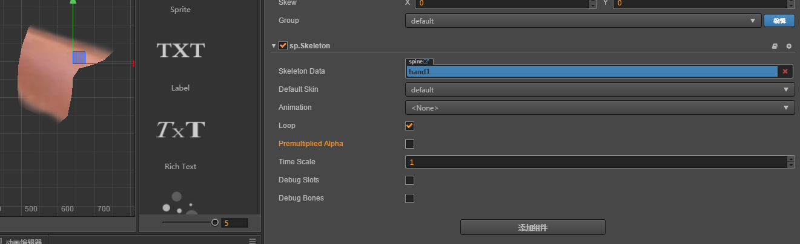Image resolution: width=800 pixels, height=244 pixels.
Task: Open the Group dropdown
Action: click(x=583, y=21)
